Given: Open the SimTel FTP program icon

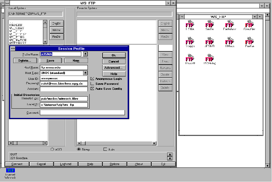Looking at the screenshot, I should pyautogui.click(x=209, y=25).
